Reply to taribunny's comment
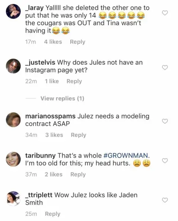 tap(78, 174)
